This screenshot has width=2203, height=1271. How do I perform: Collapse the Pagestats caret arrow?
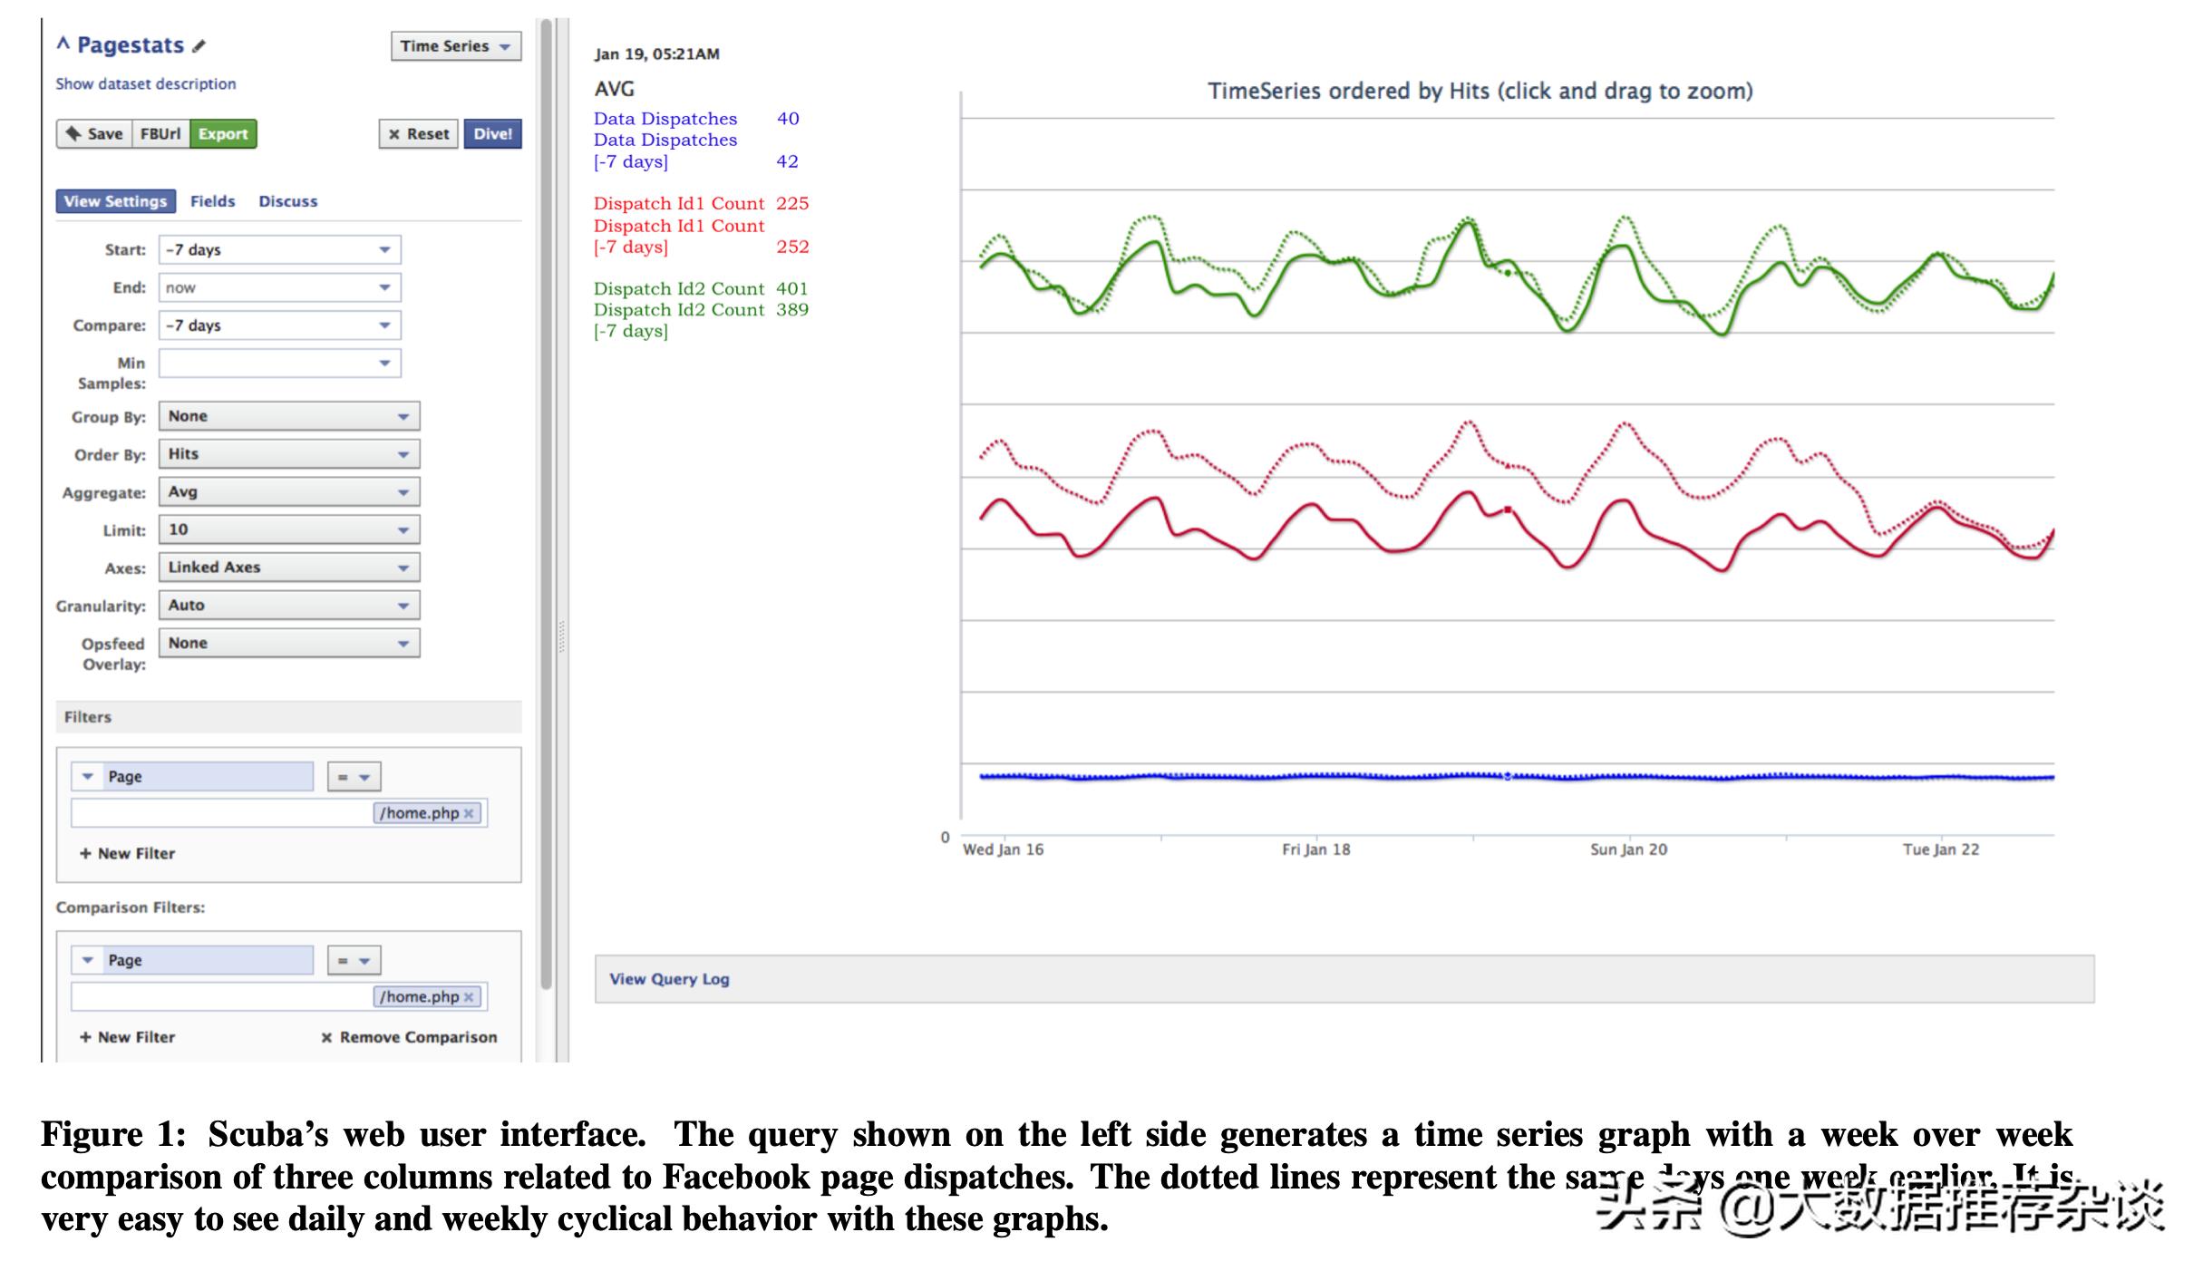click(63, 44)
